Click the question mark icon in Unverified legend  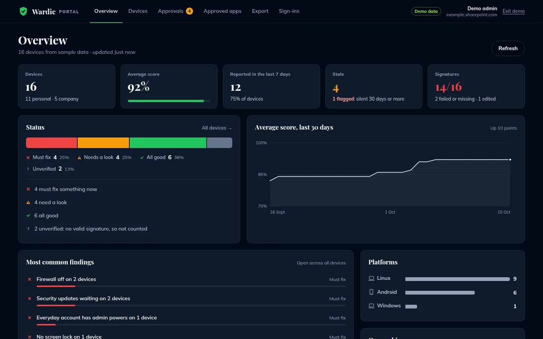point(28,169)
